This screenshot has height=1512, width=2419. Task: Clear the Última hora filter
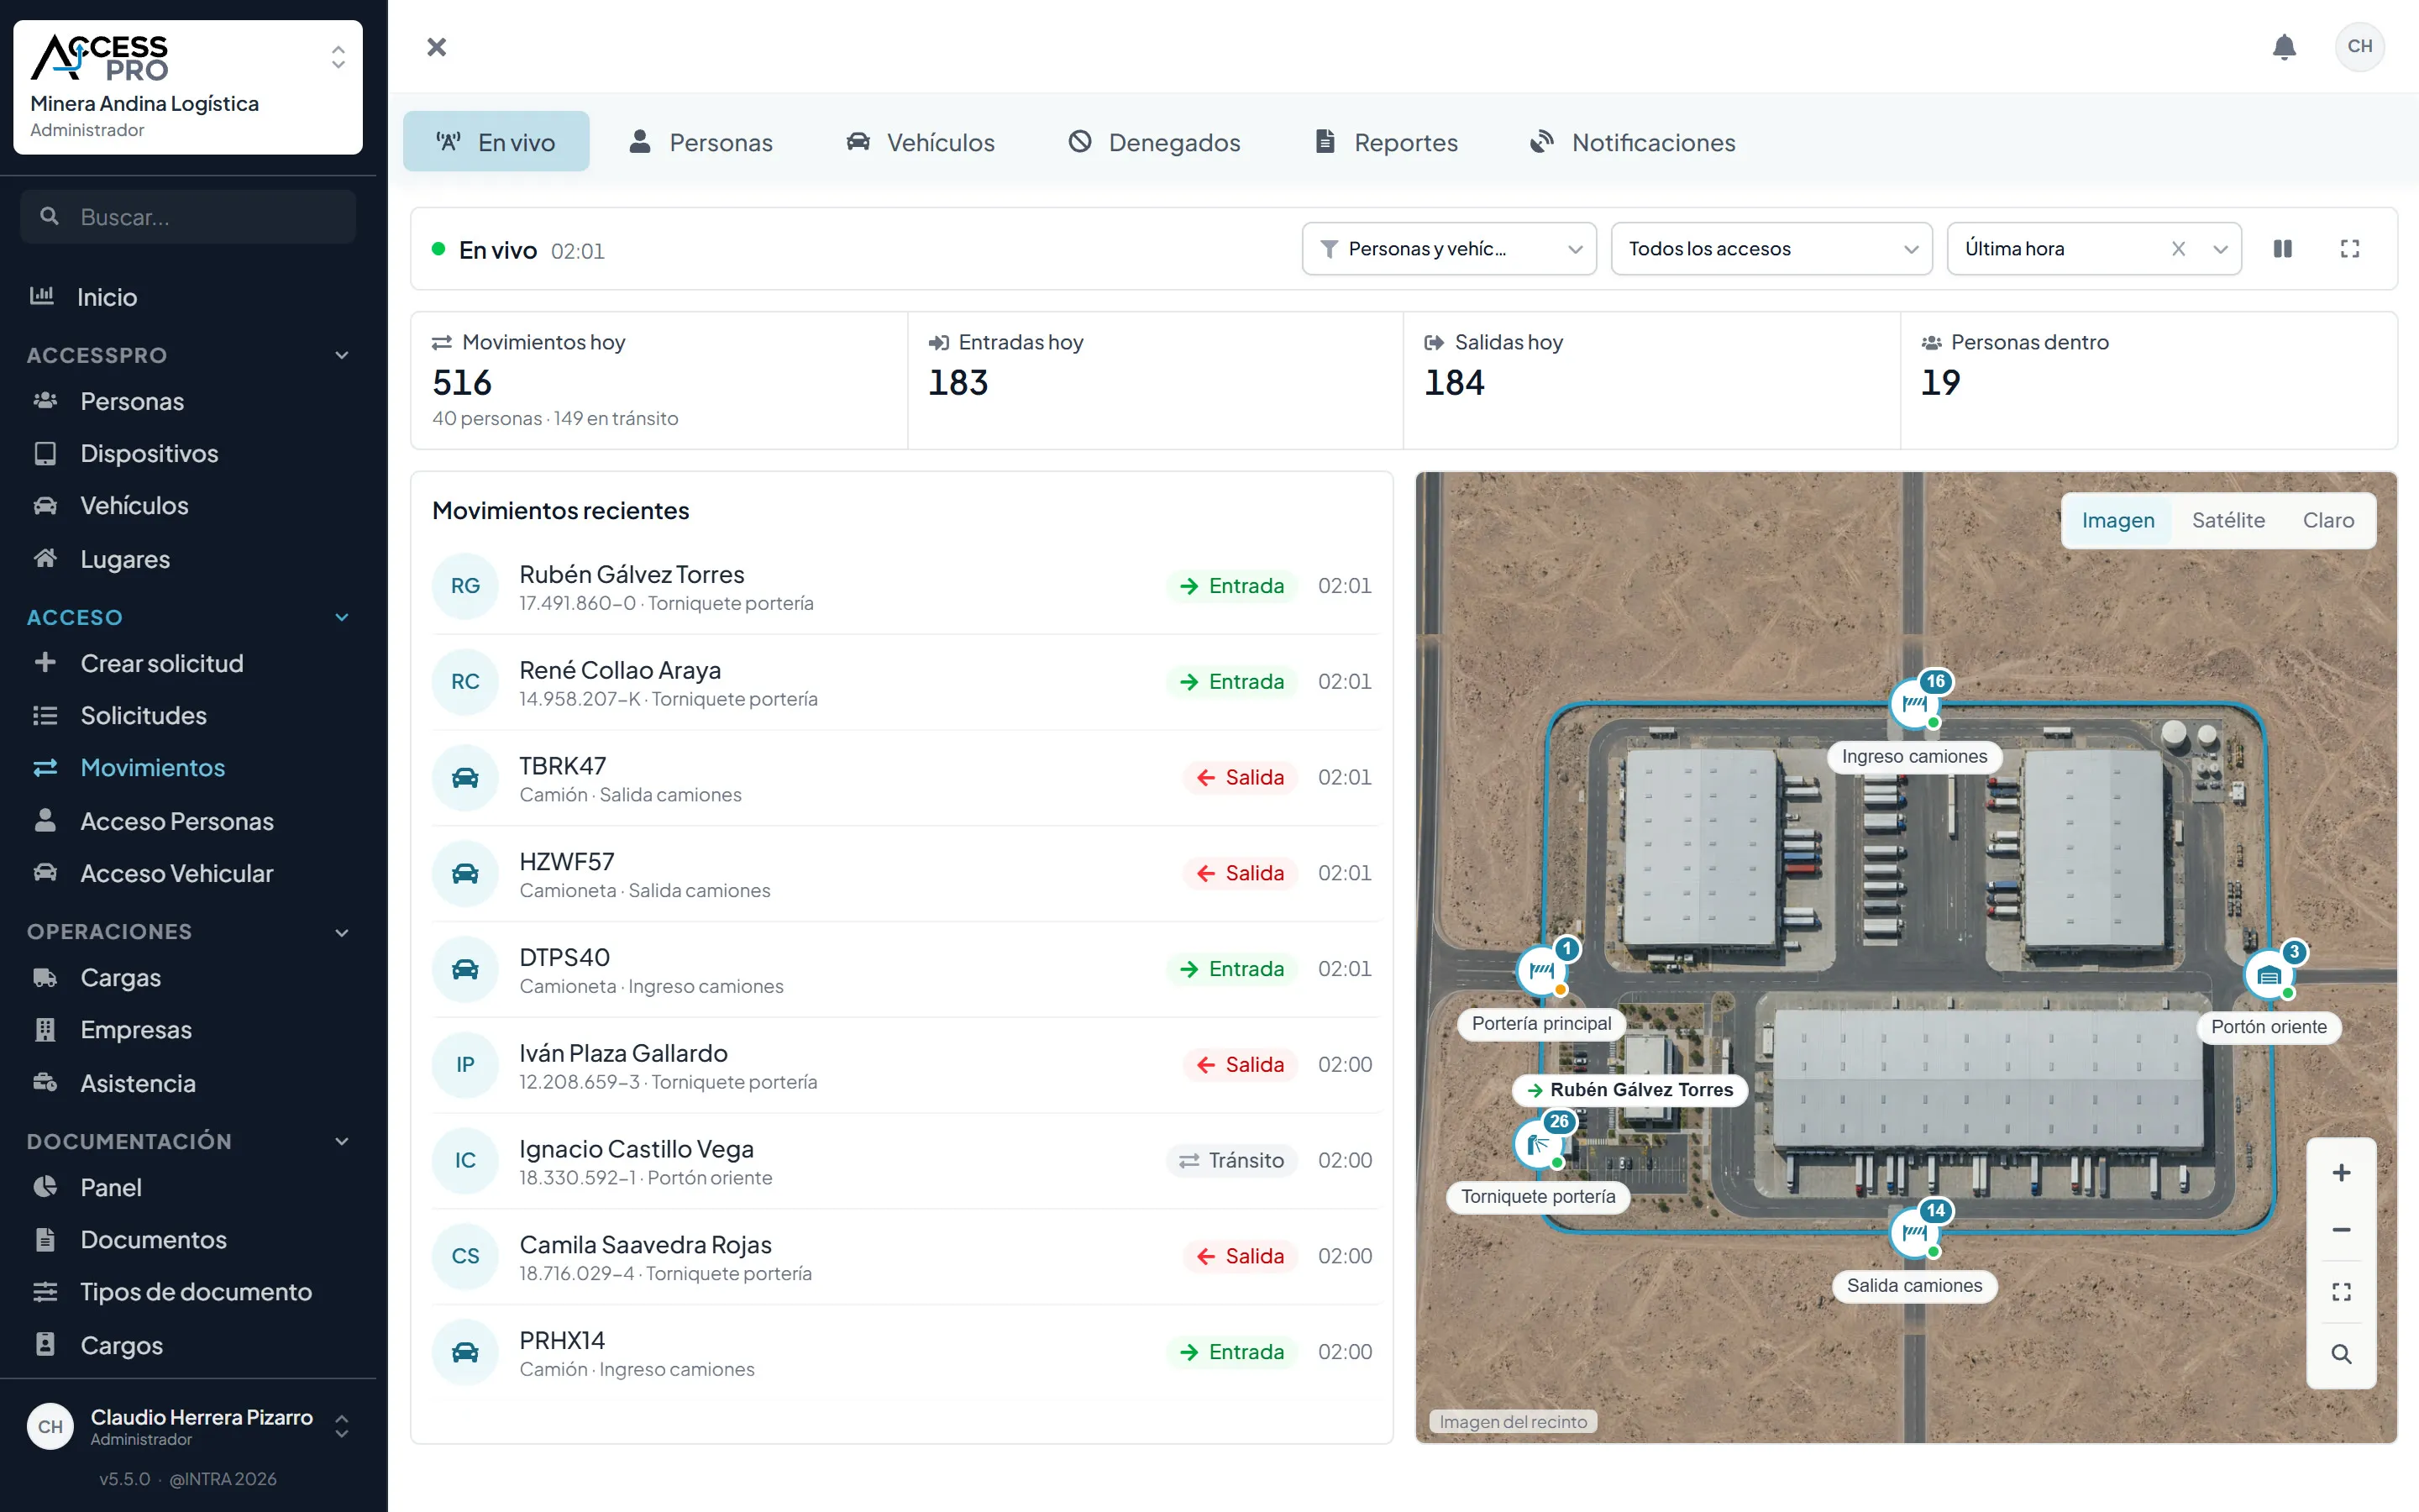2179,249
